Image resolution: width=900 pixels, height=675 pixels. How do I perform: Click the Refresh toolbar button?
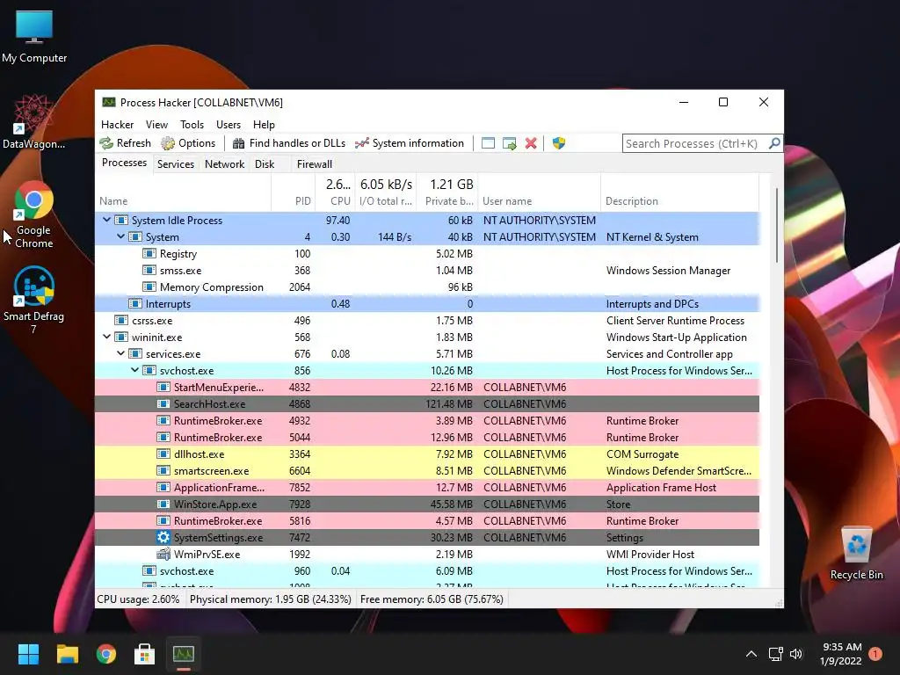point(125,143)
